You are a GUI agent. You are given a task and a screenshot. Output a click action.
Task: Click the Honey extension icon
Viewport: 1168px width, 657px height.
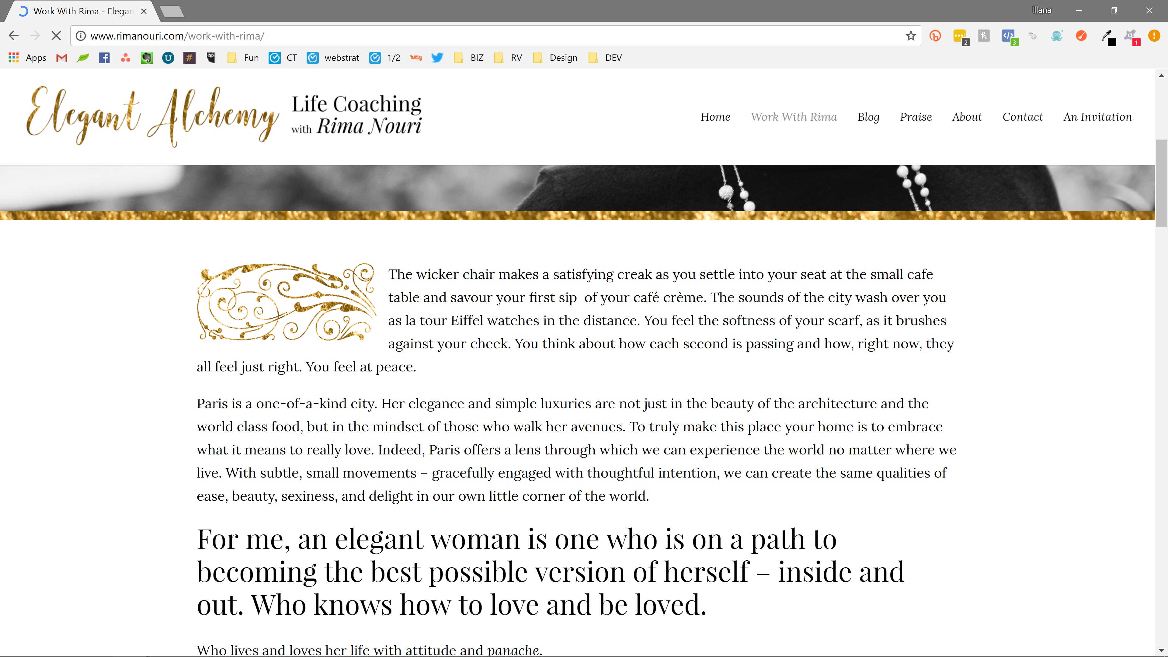pyautogui.click(x=984, y=36)
